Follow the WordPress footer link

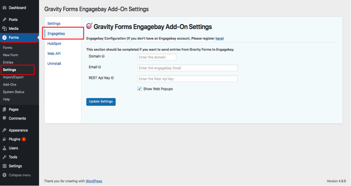94,181
